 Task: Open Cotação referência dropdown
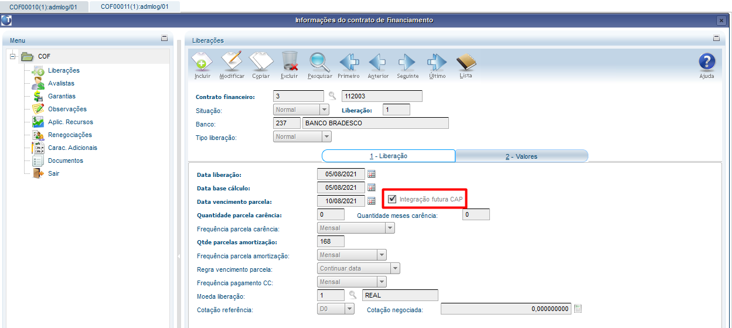(349, 309)
